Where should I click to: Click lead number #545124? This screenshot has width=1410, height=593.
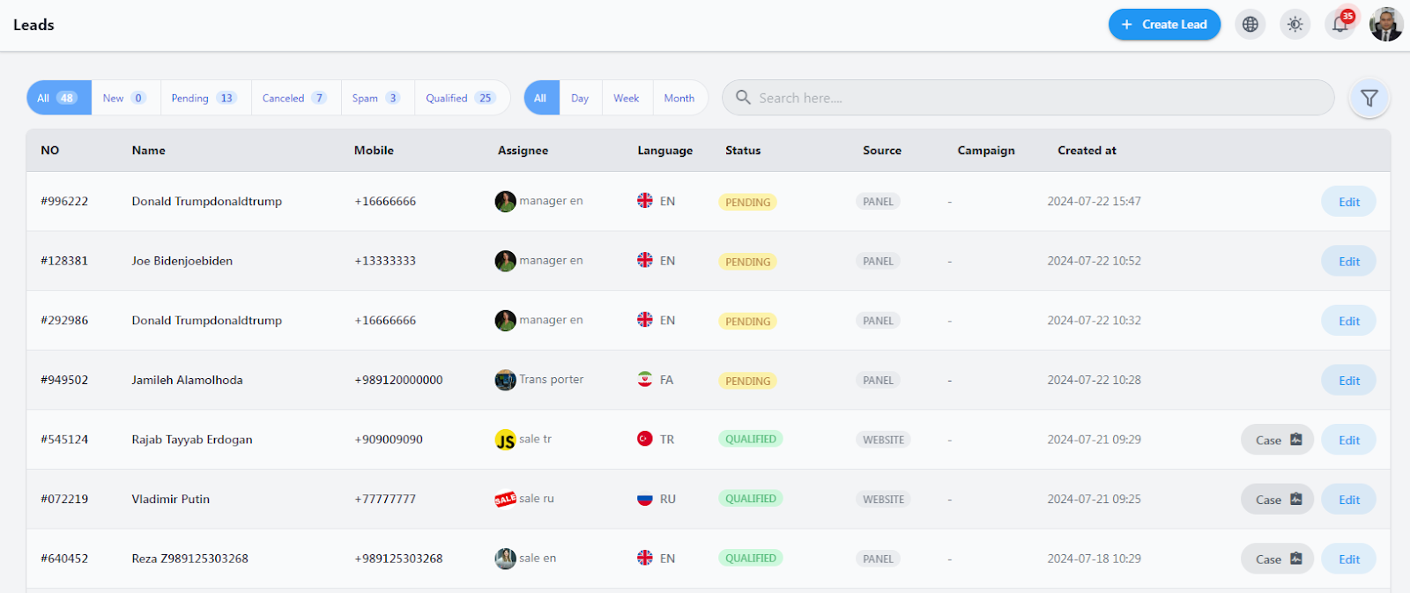(x=64, y=440)
